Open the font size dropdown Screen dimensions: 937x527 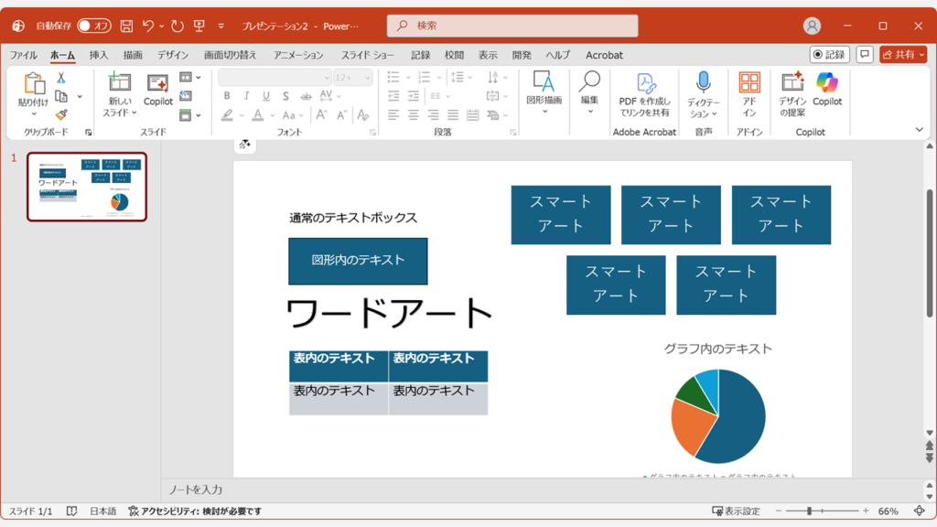[367, 78]
